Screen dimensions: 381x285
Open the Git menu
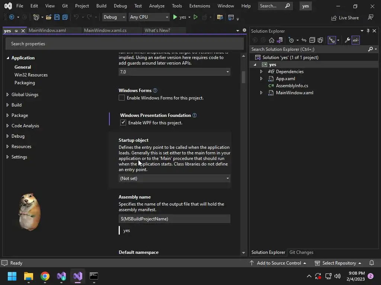coord(65,6)
